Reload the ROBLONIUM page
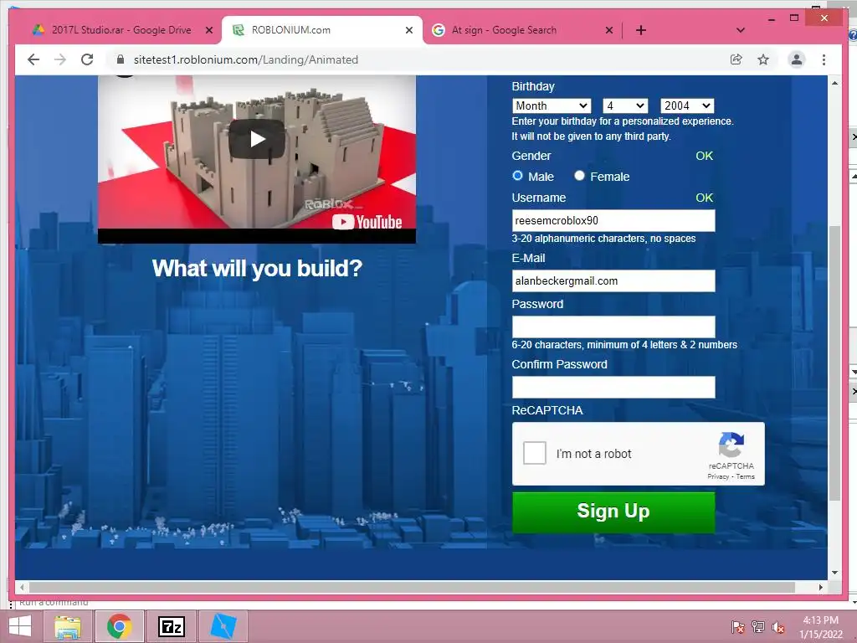Image resolution: width=857 pixels, height=643 pixels. (x=87, y=59)
